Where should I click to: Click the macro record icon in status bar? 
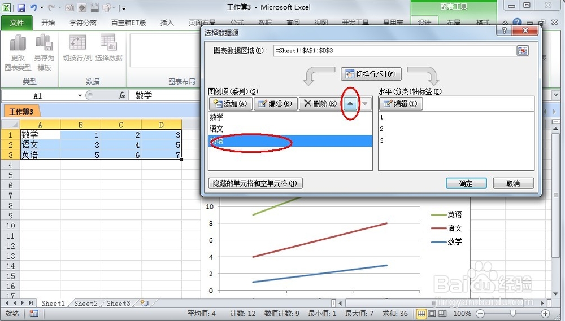(x=33, y=314)
